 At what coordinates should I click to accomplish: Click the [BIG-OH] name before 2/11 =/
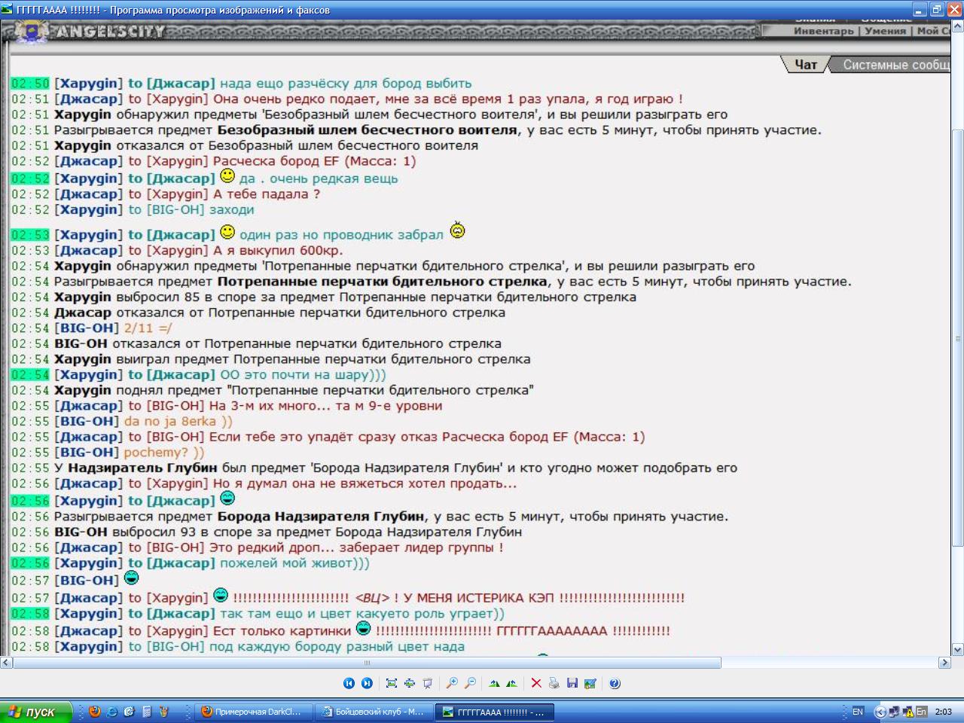[x=87, y=328]
